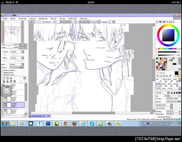
Task: Open Photoshop from the Windows taskbar
Action: pos(48,124)
